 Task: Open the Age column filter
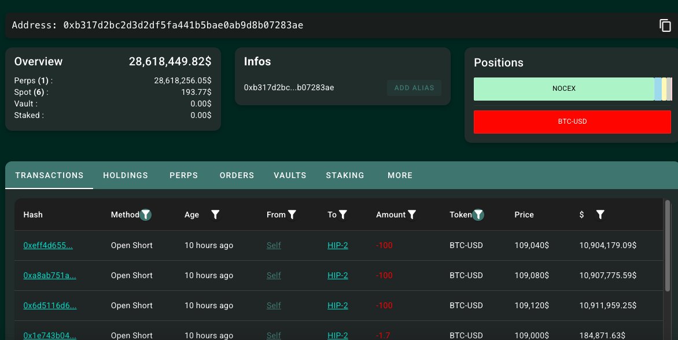[x=215, y=215]
